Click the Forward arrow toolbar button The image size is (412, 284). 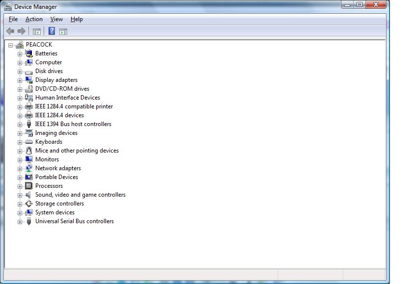(22, 31)
